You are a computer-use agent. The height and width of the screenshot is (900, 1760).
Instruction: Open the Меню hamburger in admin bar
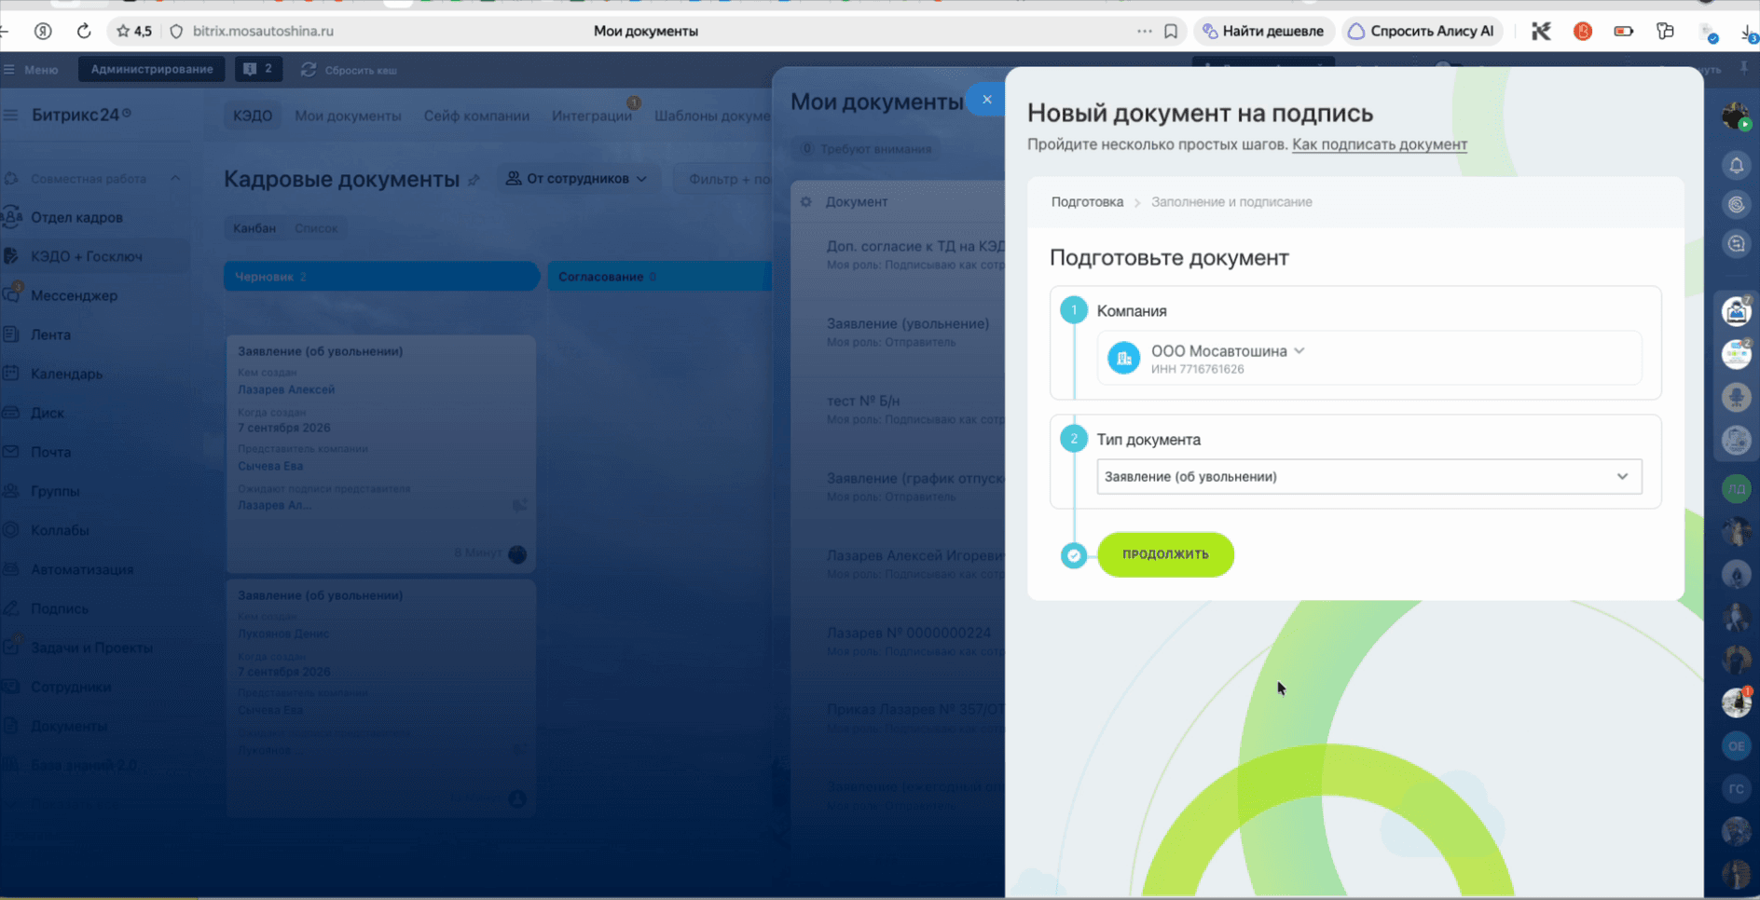point(31,70)
